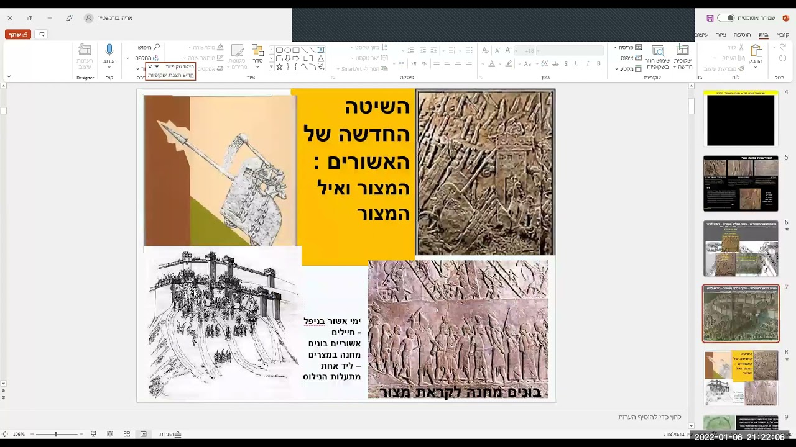Select slide 6 thumbnail
This screenshot has width=796, height=447.
[741, 248]
